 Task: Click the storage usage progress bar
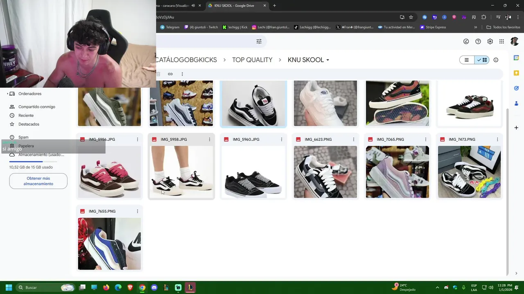(x=33, y=162)
